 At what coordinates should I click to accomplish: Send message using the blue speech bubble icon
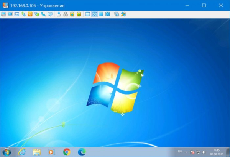click(49, 14)
